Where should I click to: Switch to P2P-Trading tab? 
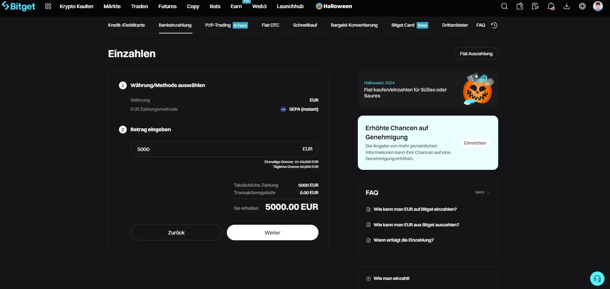[218, 25]
